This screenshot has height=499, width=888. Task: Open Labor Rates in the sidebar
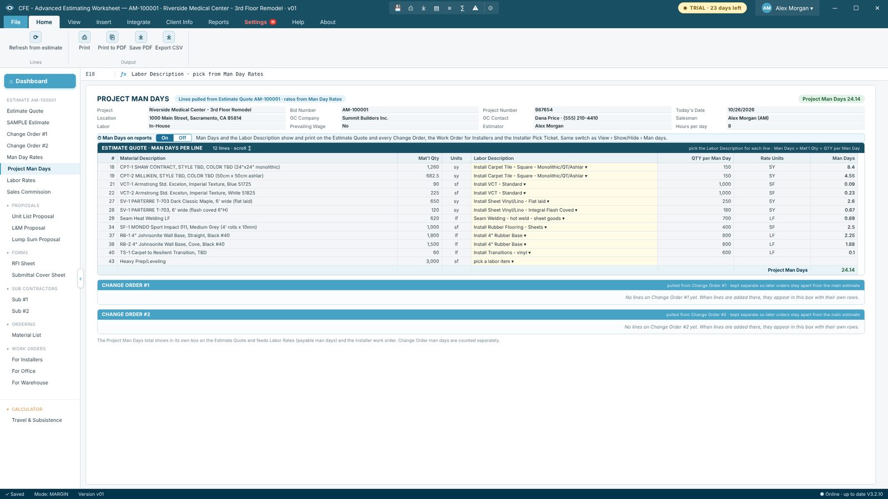click(40, 181)
